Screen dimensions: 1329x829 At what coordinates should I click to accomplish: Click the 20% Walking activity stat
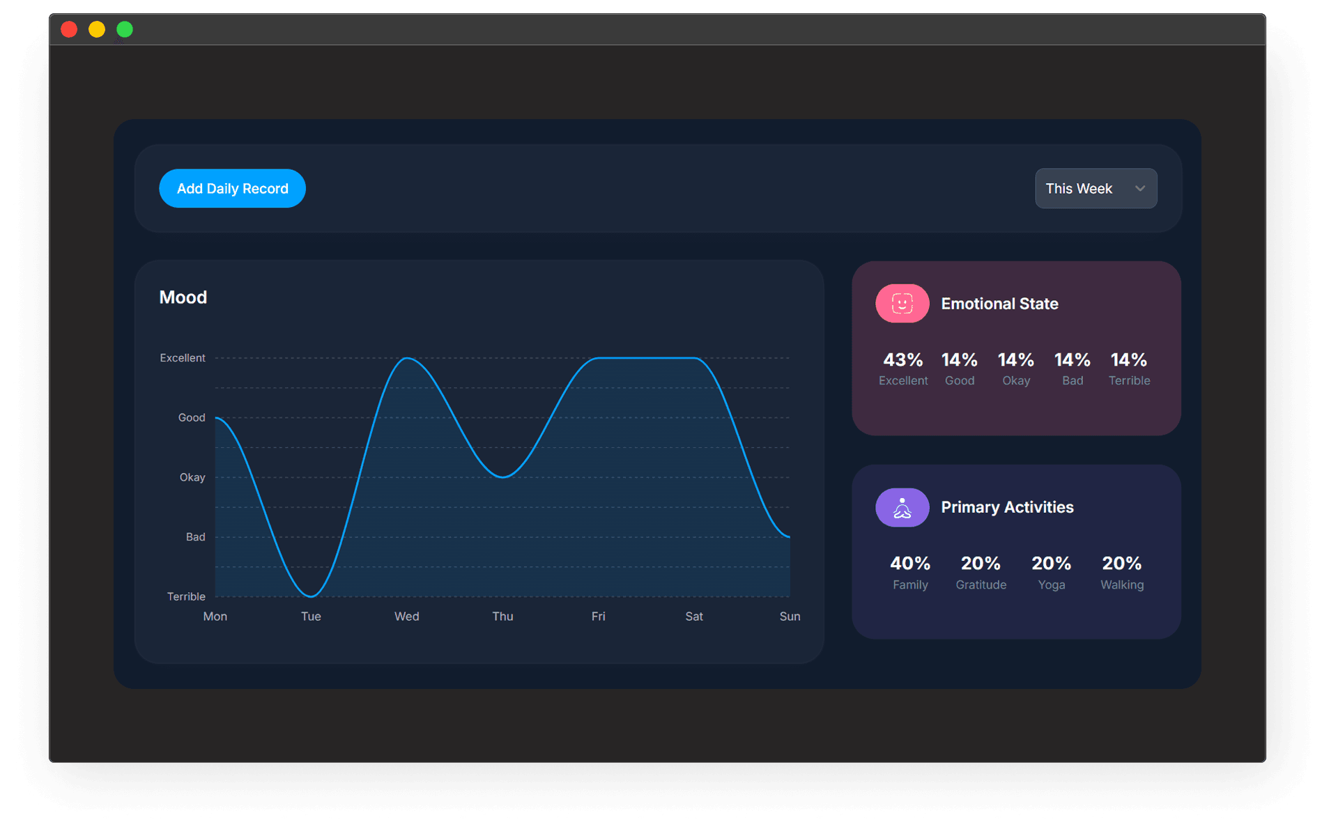(1121, 573)
